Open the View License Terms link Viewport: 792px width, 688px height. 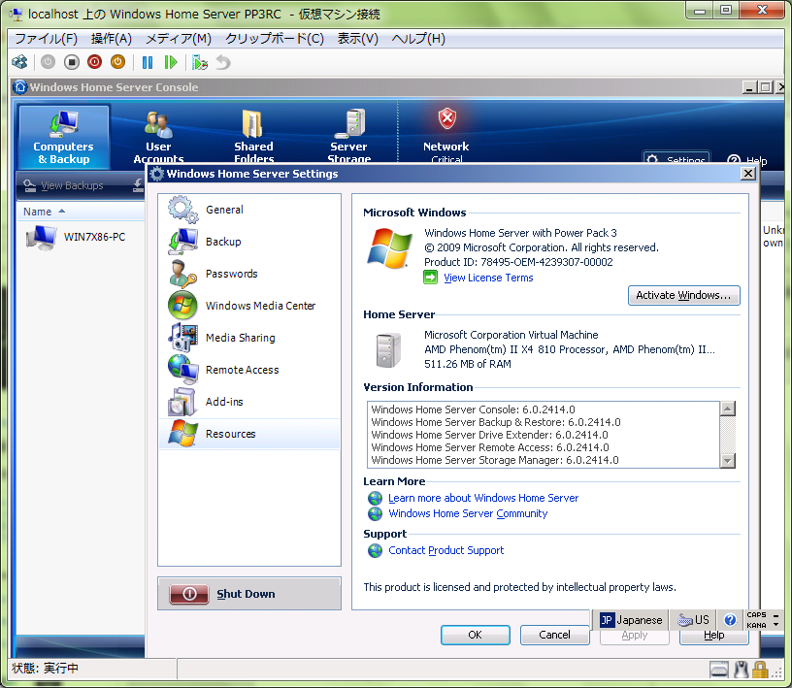coord(487,278)
